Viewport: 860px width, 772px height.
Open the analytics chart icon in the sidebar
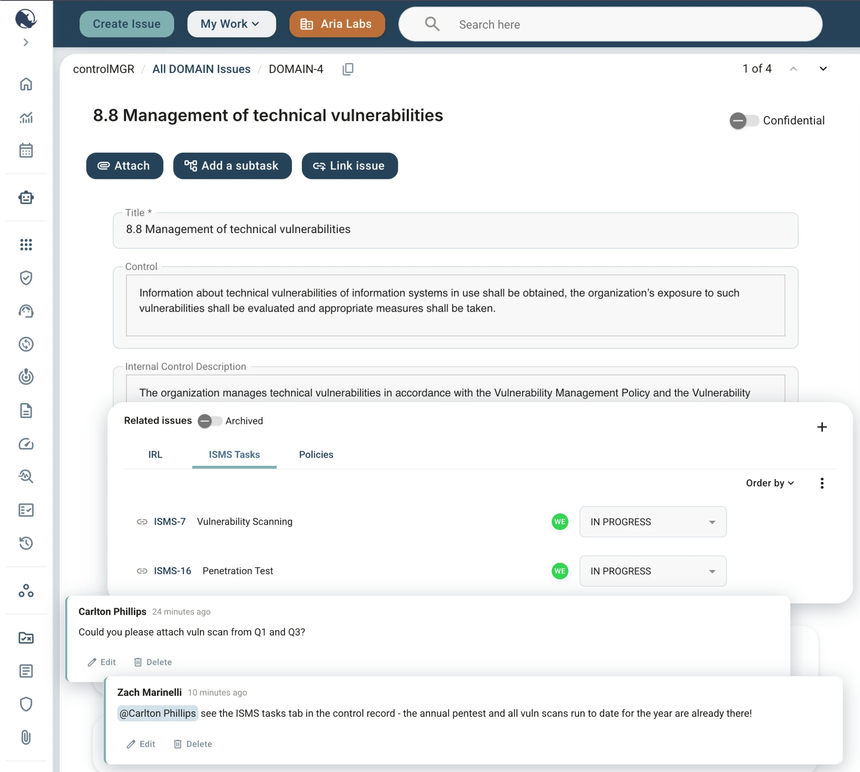[x=26, y=117]
